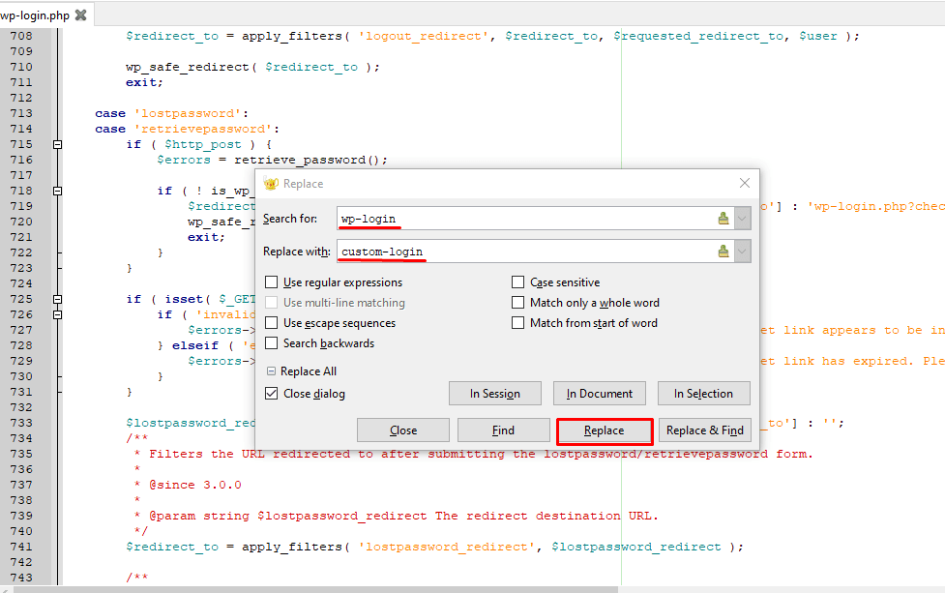Click line number 733 in the margin
This screenshot has height=593, width=945.
coord(21,423)
